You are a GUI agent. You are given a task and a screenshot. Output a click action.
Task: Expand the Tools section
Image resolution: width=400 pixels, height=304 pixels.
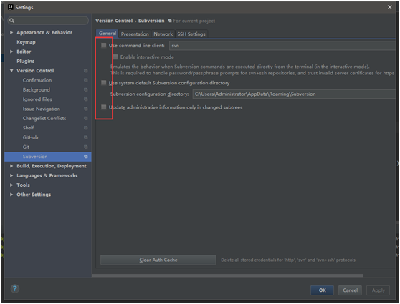[x=11, y=185]
